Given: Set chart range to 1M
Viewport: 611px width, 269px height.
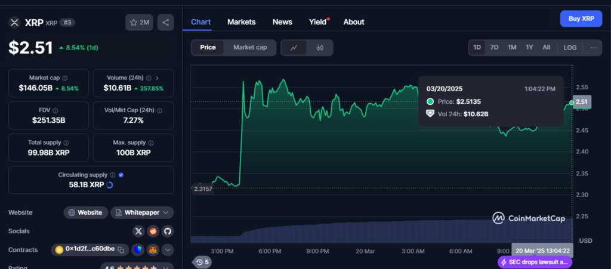Looking at the screenshot, I should (512, 48).
